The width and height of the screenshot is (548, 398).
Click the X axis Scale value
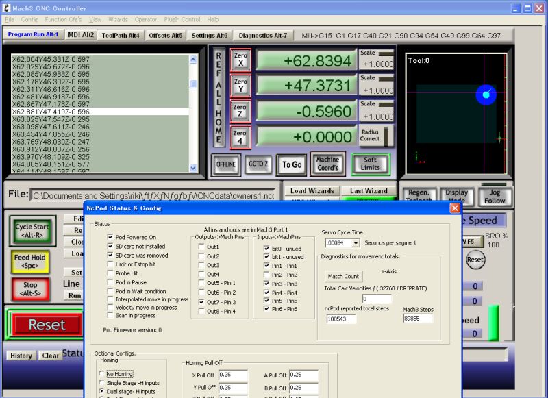tap(378, 64)
